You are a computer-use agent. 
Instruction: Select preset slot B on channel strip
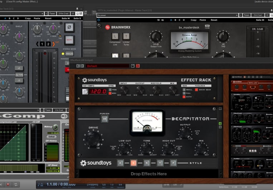(9, 19)
